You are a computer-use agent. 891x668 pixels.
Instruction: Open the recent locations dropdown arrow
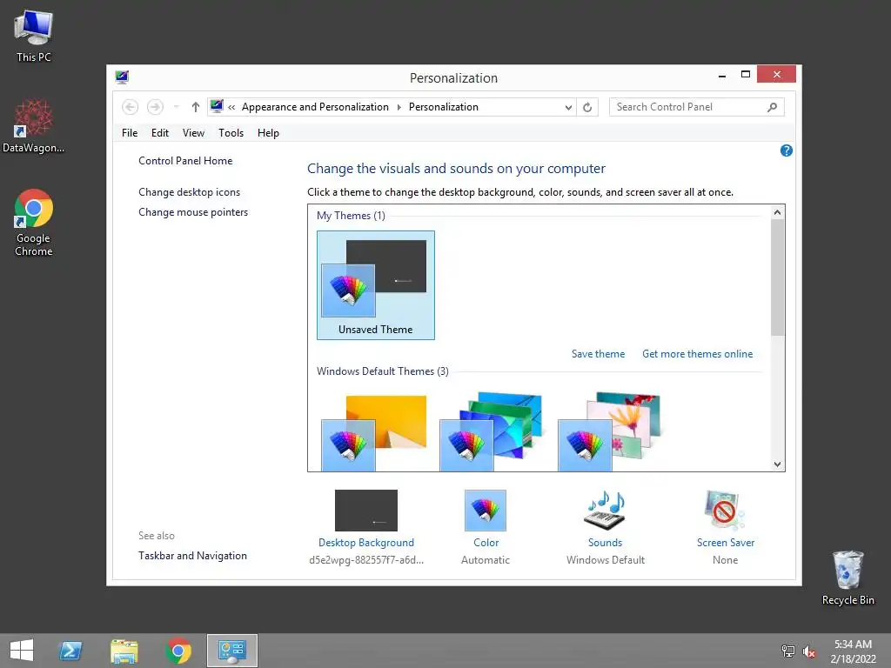(176, 107)
